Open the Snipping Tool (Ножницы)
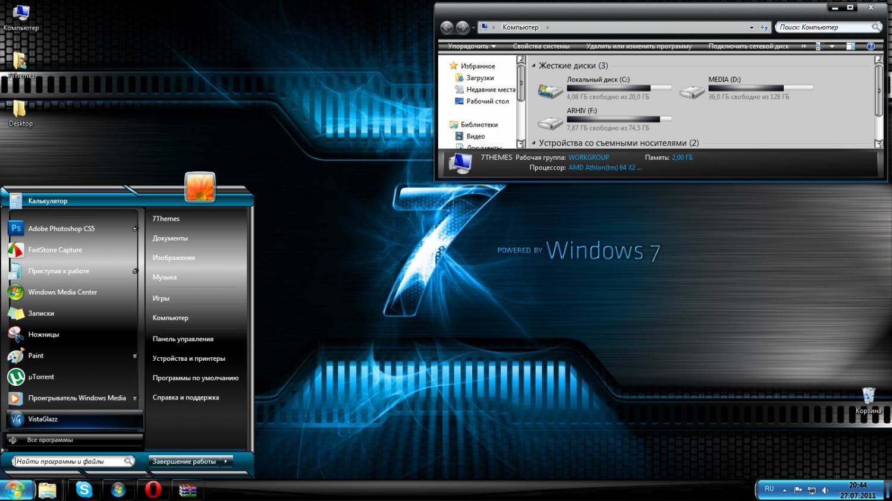The height and width of the screenshot is (501, 892). tap(73, 335)
